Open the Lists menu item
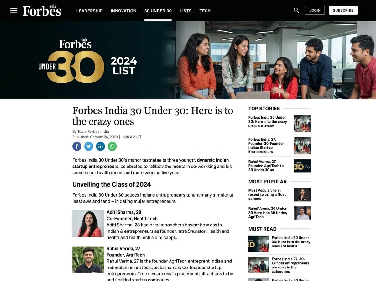 coord(185,11)
